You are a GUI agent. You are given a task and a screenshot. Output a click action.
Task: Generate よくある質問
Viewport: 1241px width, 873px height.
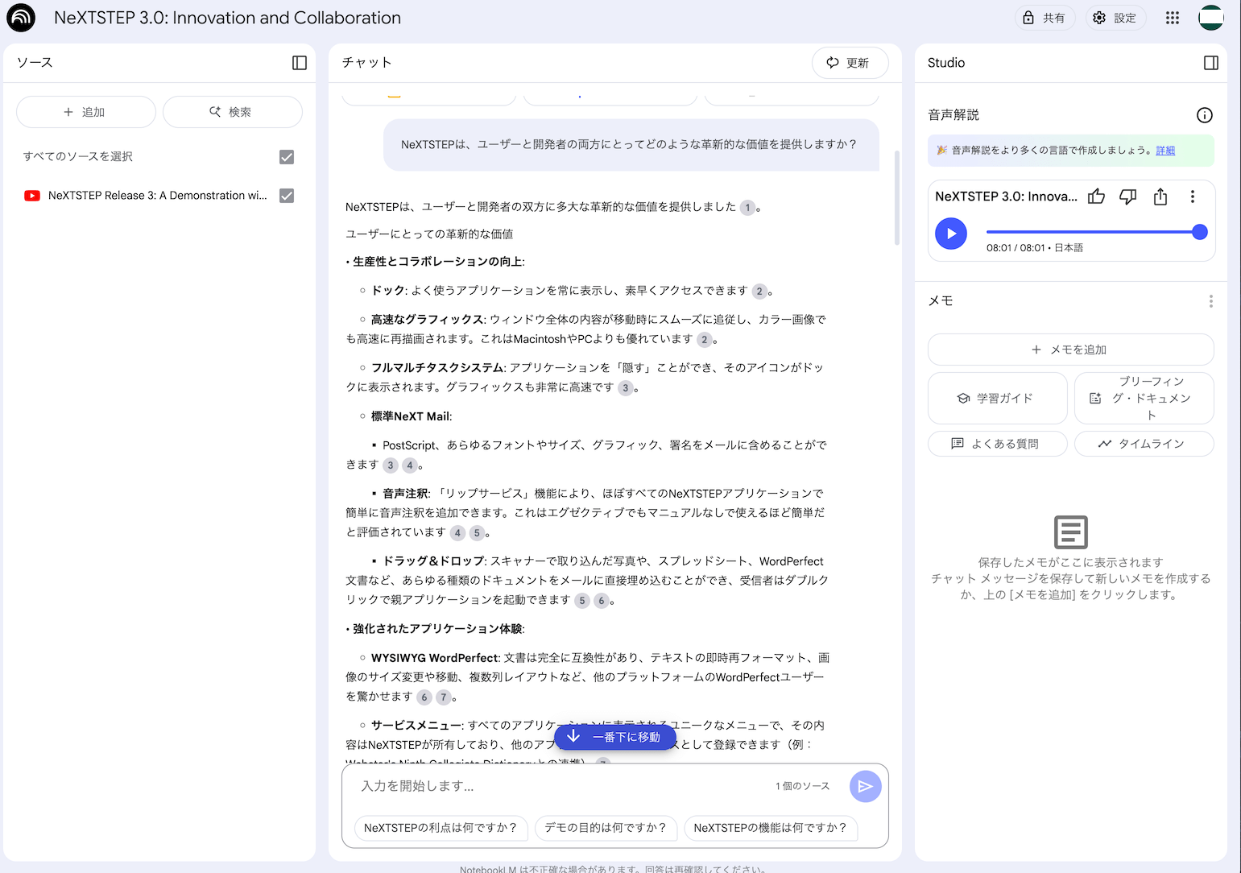[998, 444]
